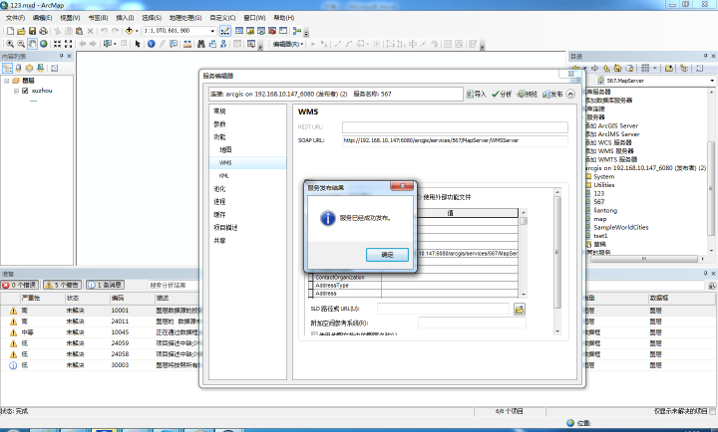Viewport: 718px width, 432px height.
Task: Toggle the xuzhou layer visibility checkbox
Action: 25,91
